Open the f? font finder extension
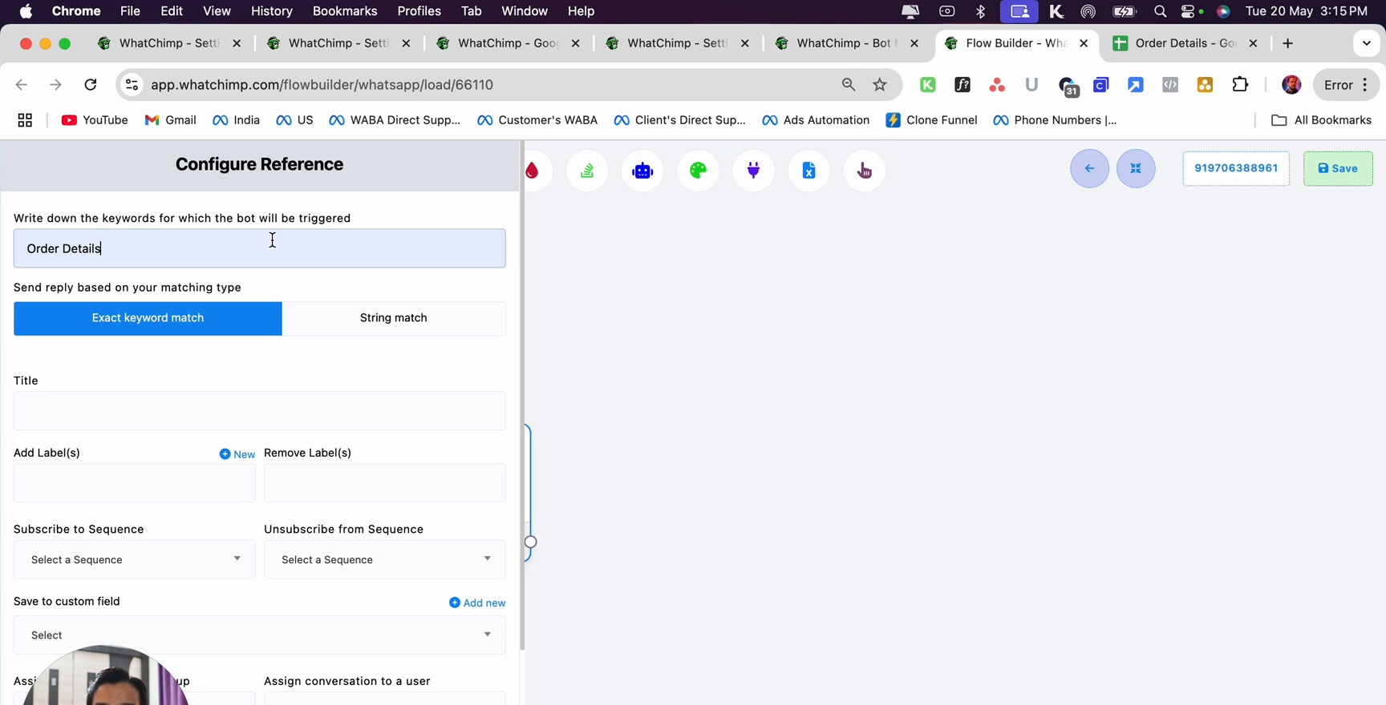 coord(962,85)
